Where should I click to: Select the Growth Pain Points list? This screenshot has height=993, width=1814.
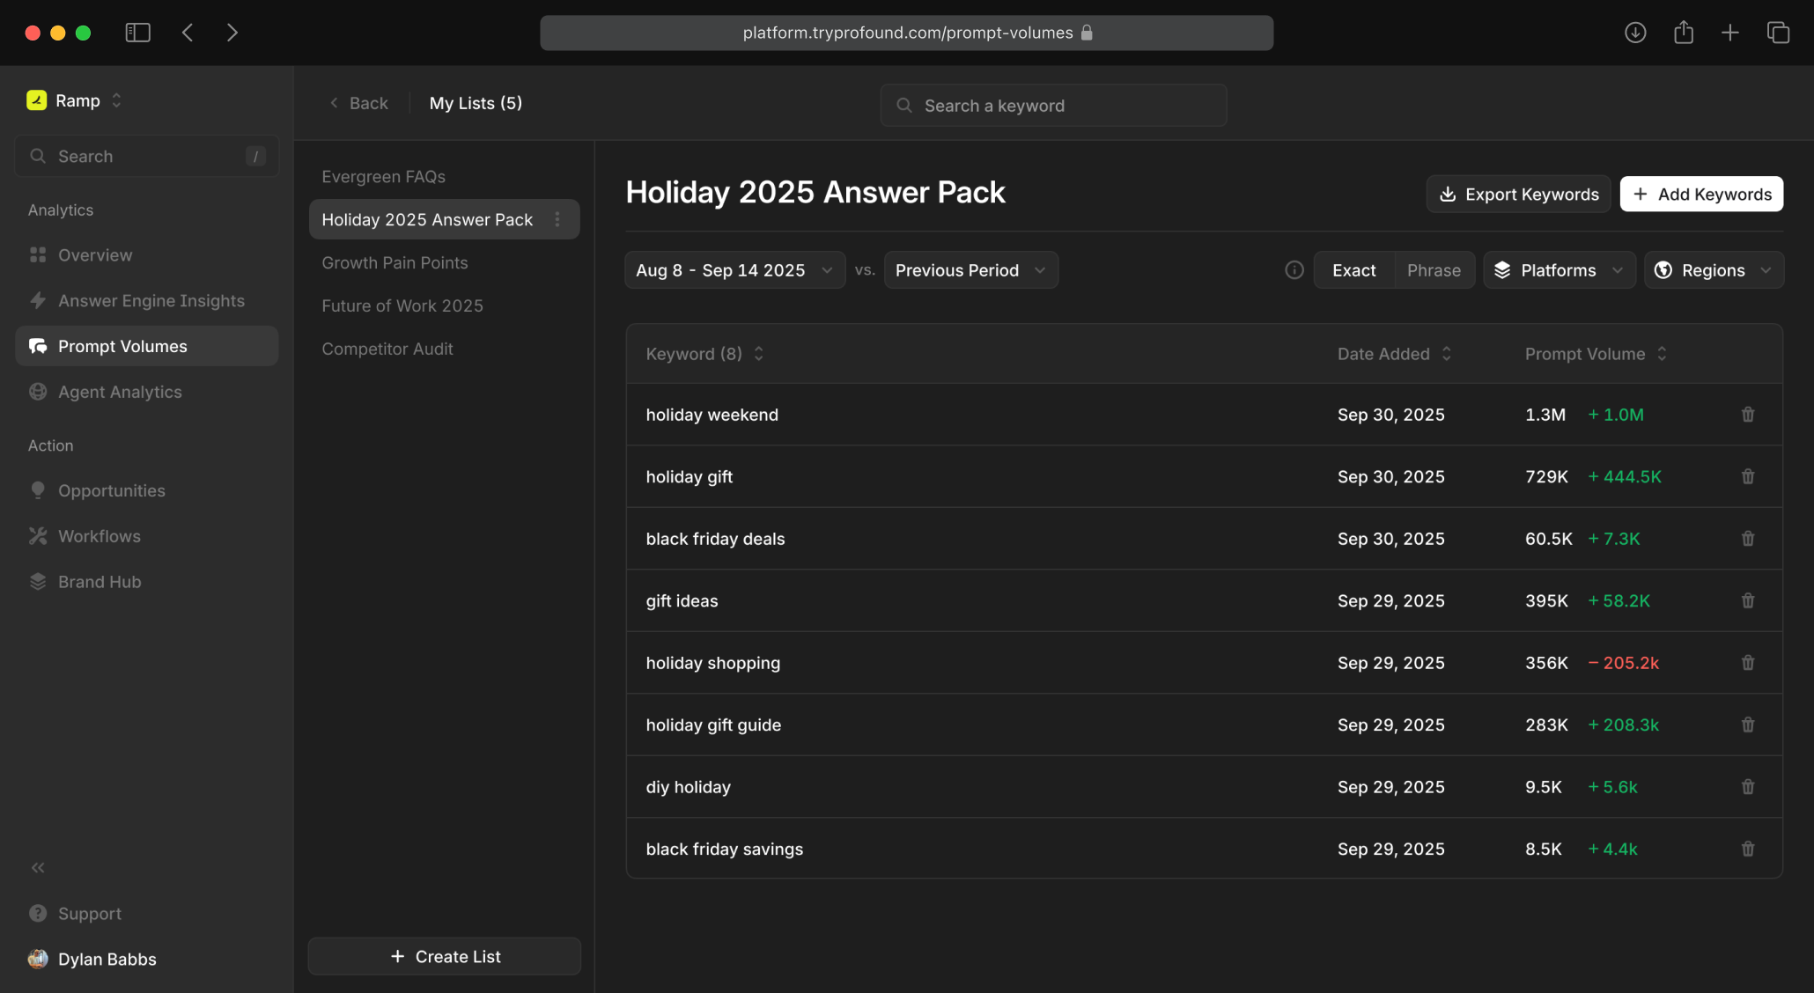click(x=395, y=263)
